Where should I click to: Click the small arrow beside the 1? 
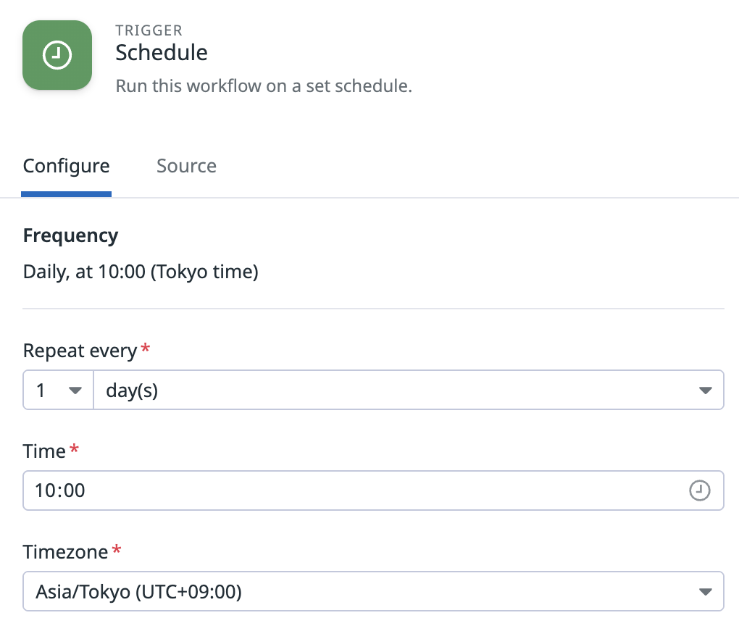click(x=75, y=390)
